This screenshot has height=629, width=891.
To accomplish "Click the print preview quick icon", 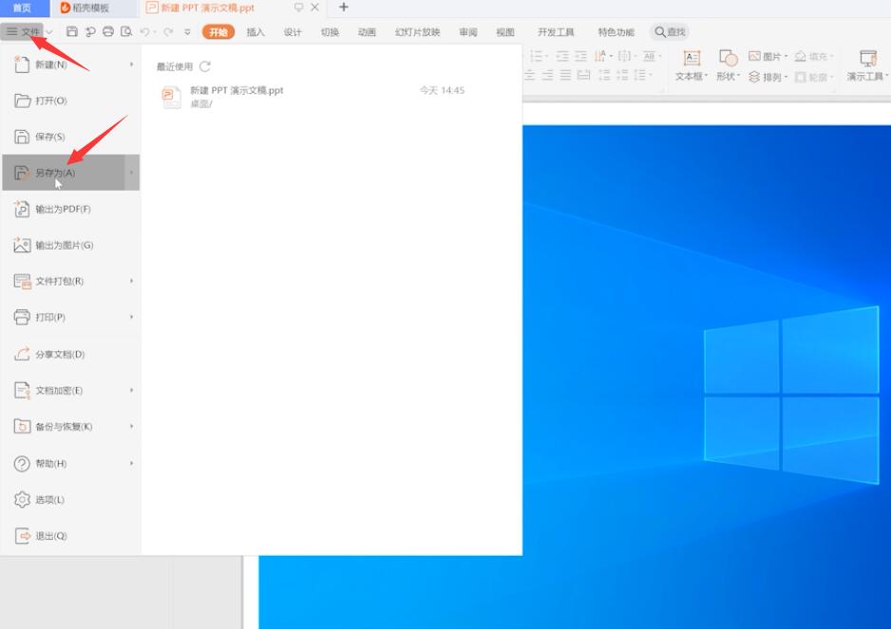I will (x=126, y=32).
